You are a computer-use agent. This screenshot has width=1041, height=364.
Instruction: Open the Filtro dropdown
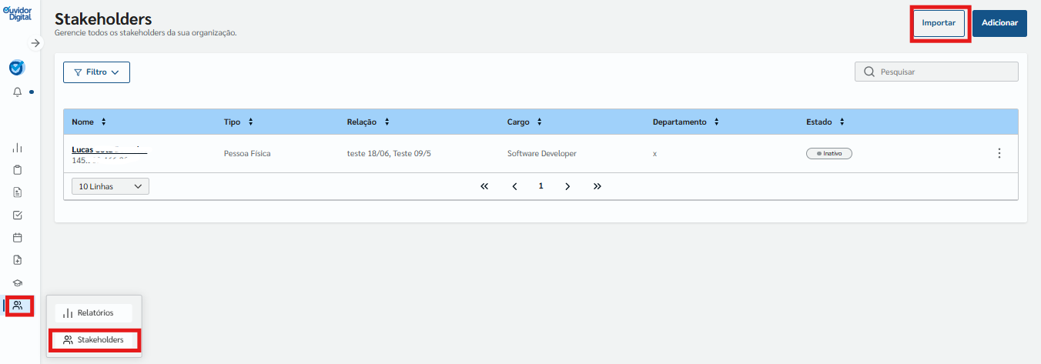96,72
